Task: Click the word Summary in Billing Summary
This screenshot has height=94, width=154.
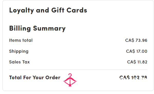Action: [x=49, y=29]
